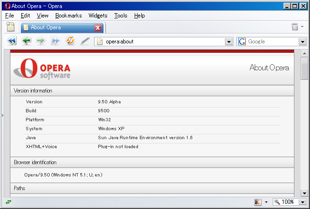Open the closed tabs trash can
This screenshot has height=209, width=310.
click(295, 27)
